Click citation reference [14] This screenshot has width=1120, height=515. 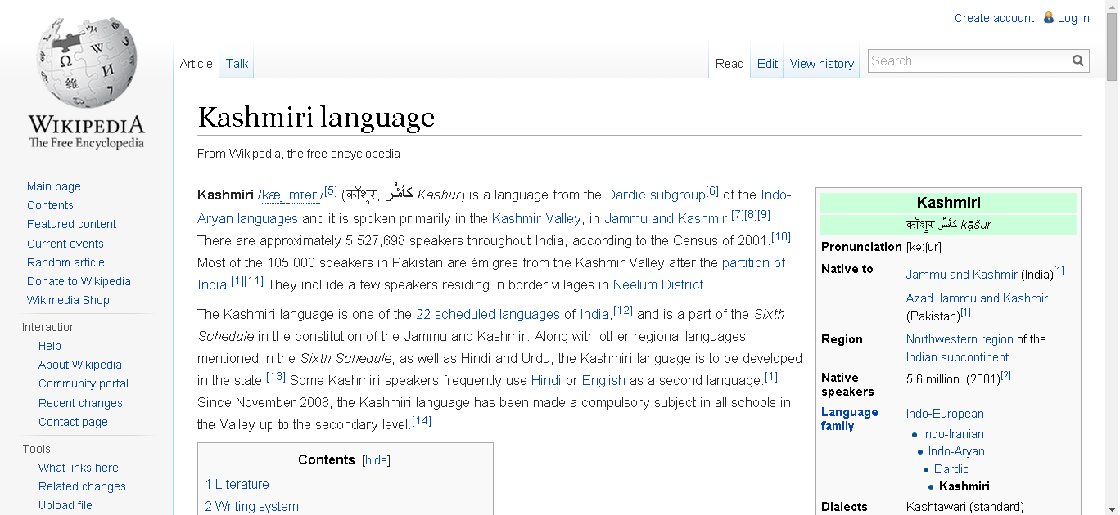pyautogui.click(x=422, y=421)
